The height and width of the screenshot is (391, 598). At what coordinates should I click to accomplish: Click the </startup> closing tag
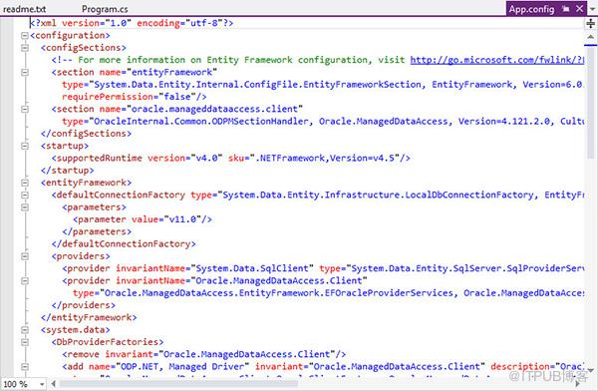point(67,171)
